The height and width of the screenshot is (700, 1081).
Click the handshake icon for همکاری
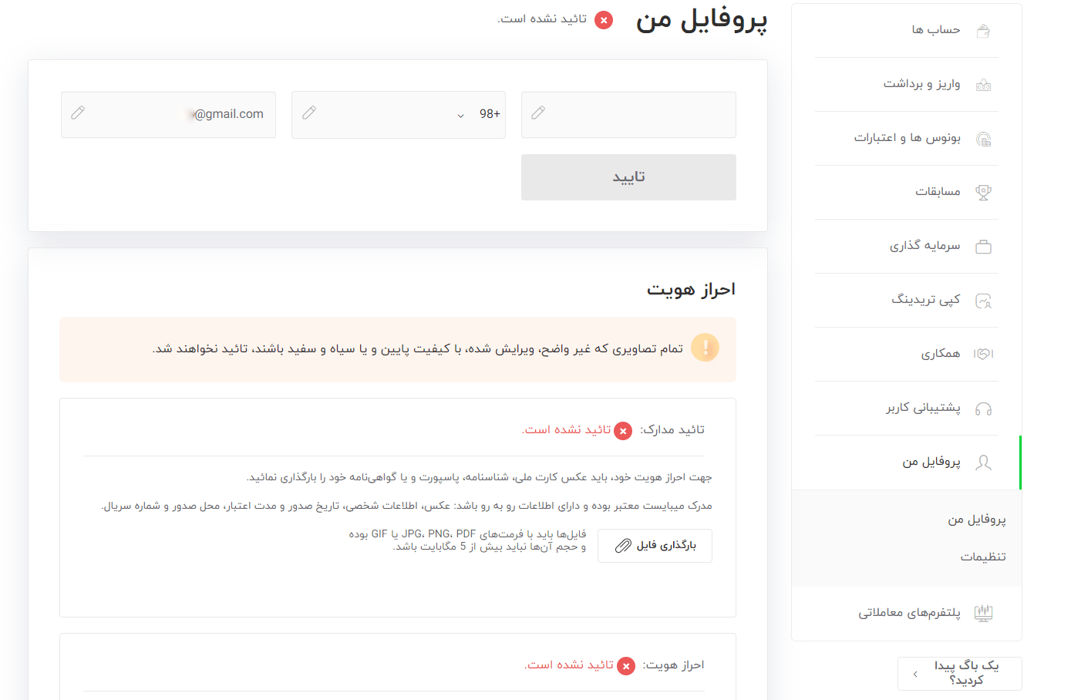pos(983,354)
